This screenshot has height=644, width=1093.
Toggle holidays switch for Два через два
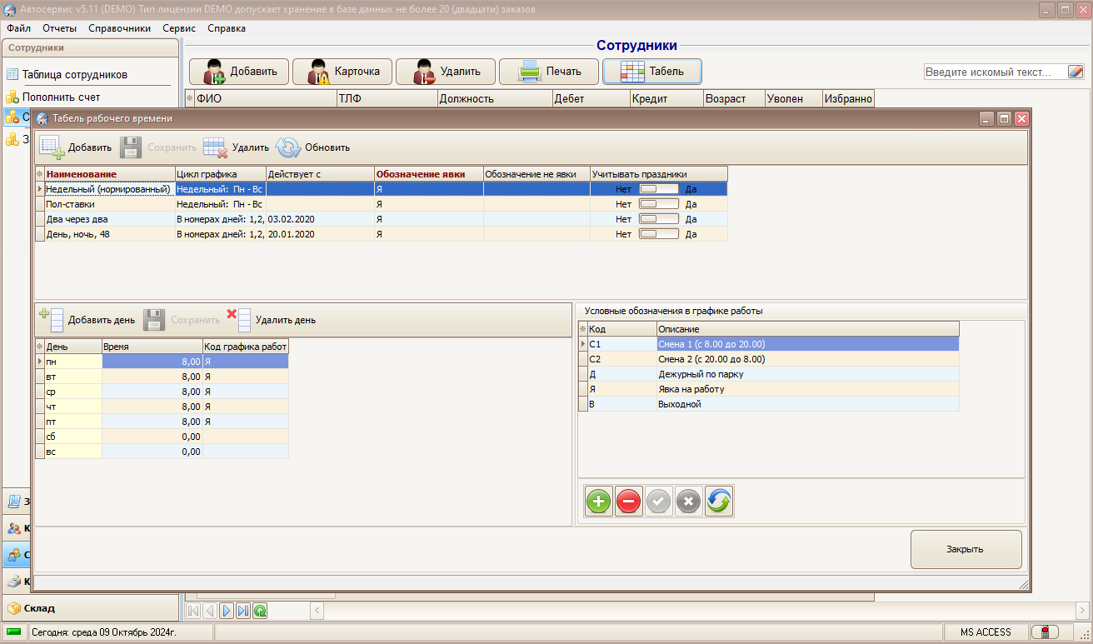[659, 219]
